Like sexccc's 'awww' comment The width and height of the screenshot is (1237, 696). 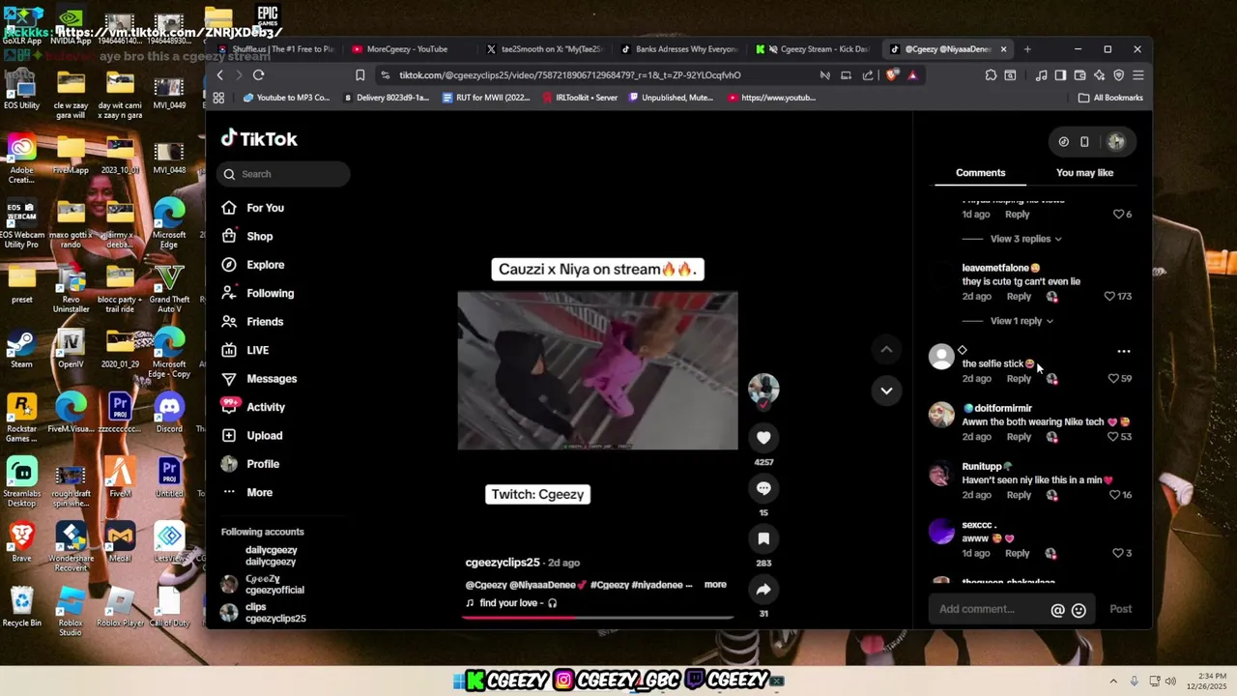(1117, 554)
